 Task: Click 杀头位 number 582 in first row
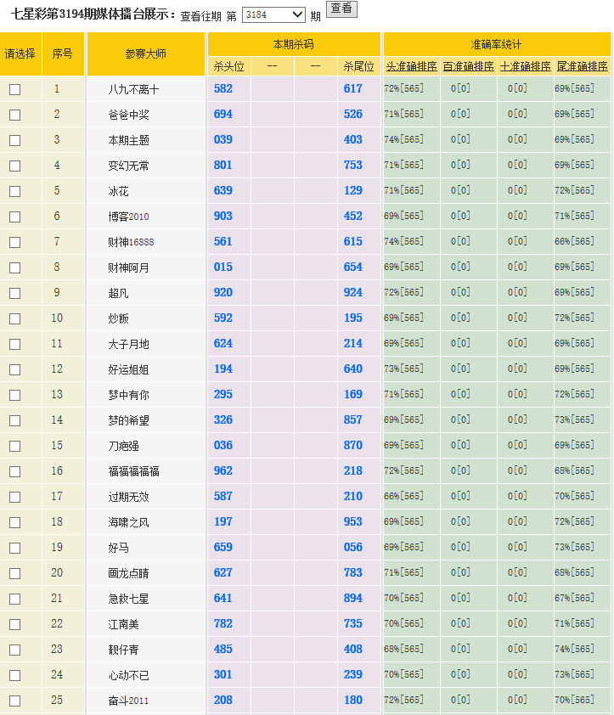(x=223, y=89)
